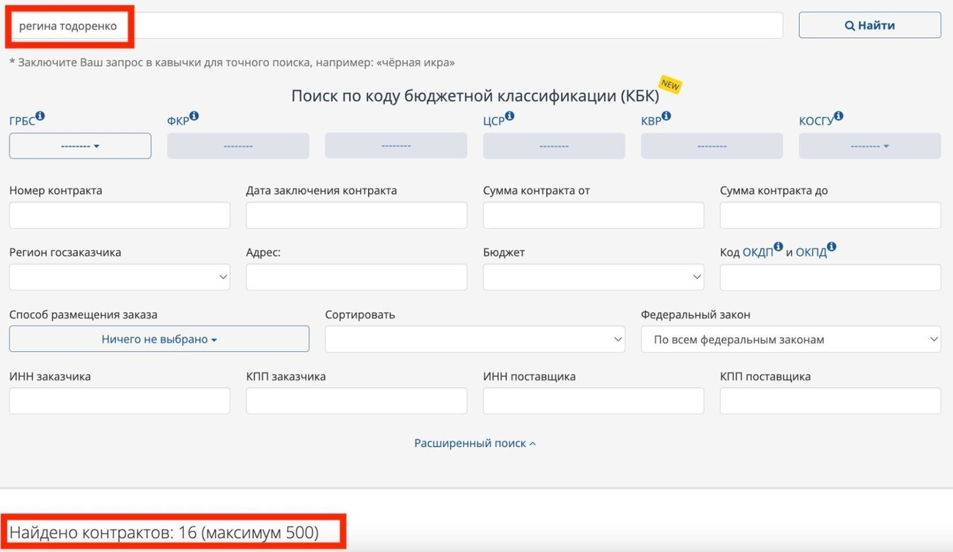Click the ИНН заказчика field
953x552 pixels.
tap(119, 401)
